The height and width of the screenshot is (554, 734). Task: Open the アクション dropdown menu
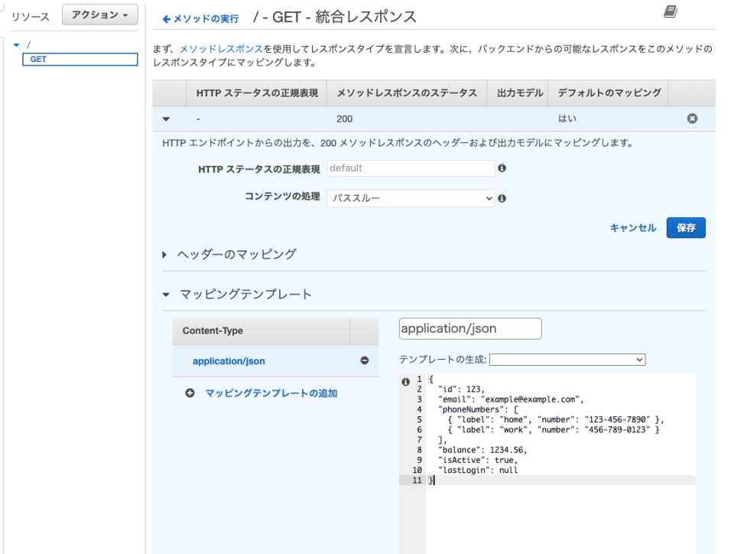pyautogui.click(x=99, y=15)
